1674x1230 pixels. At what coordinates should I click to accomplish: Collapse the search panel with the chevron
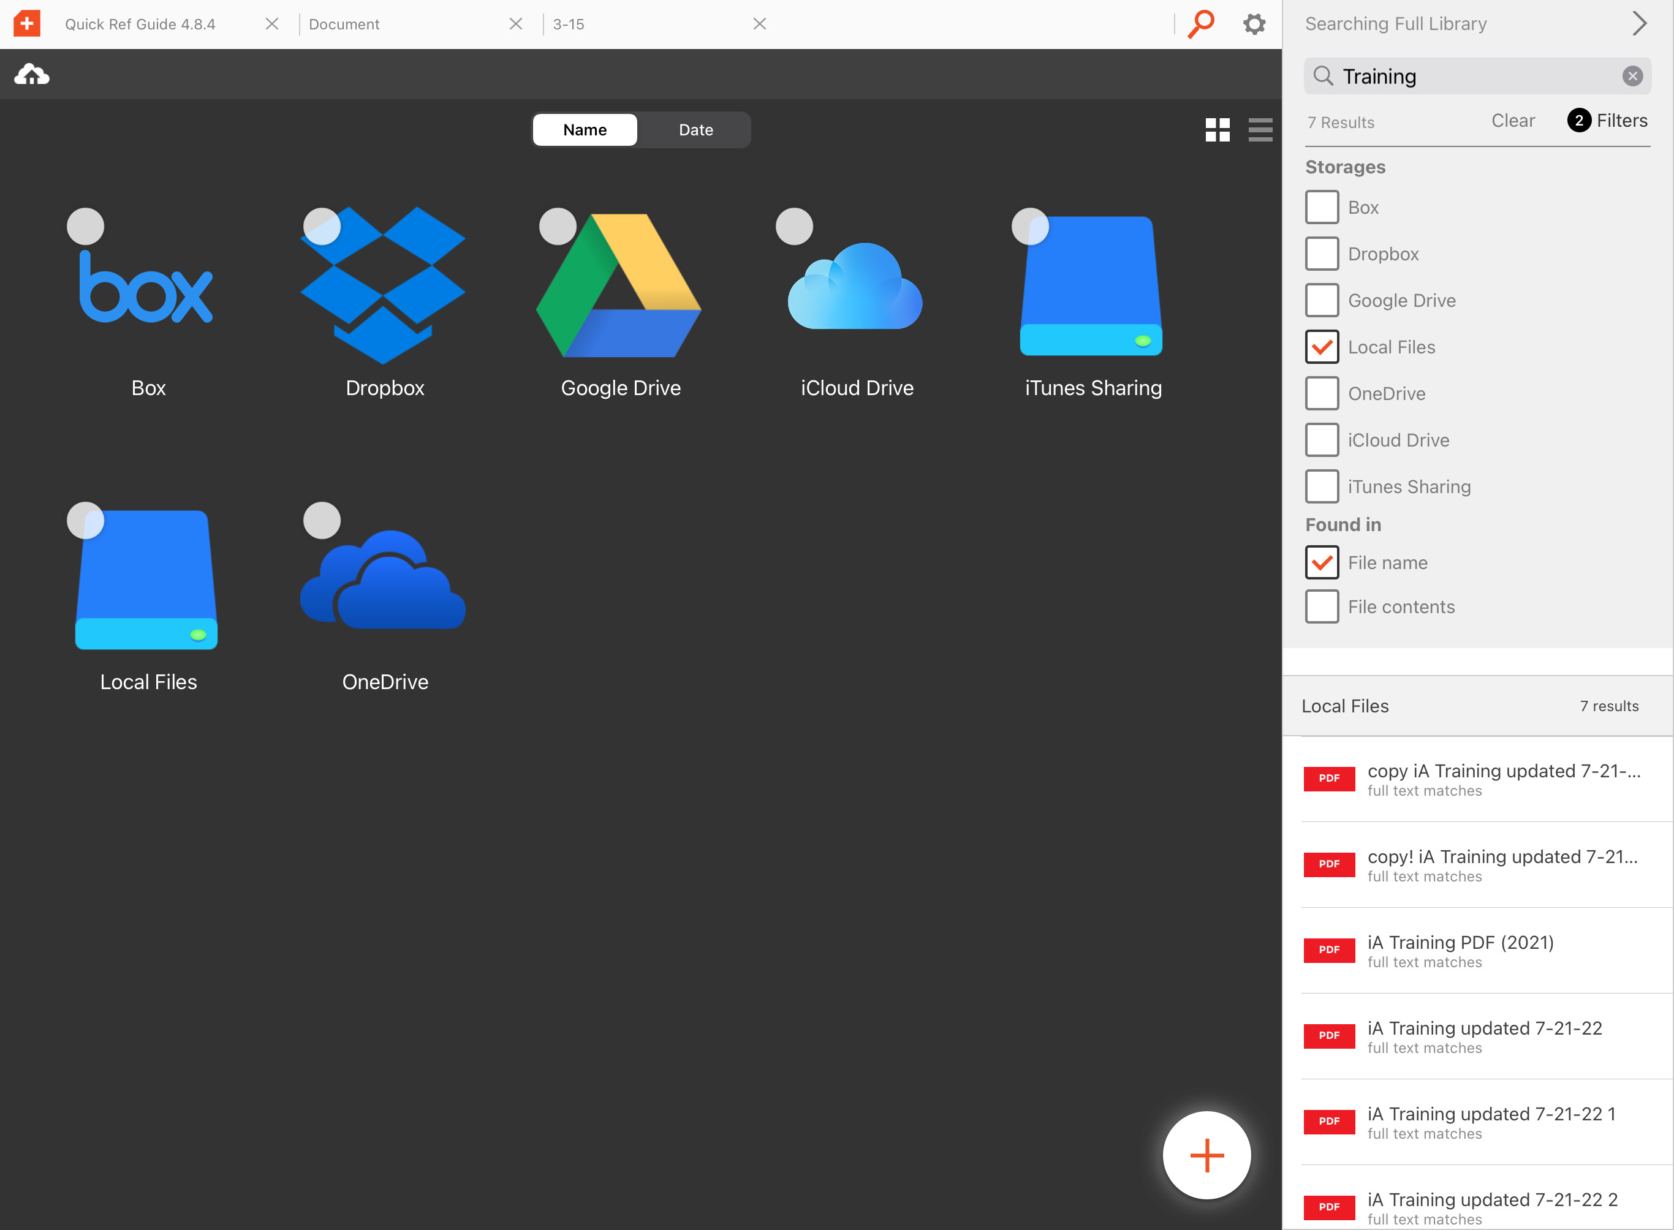click(1638, 24)
